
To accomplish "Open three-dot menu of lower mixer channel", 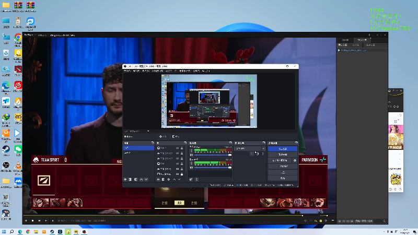I will pyautogui.click(x=191, y=163).
